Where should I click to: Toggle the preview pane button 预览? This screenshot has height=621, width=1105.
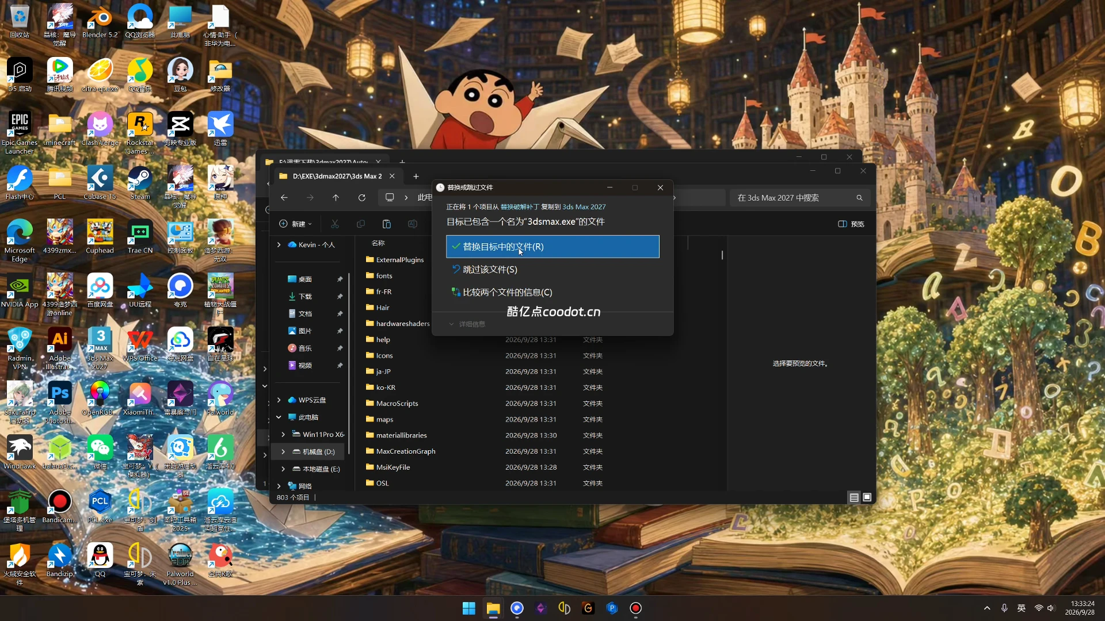tap(851, 224)
